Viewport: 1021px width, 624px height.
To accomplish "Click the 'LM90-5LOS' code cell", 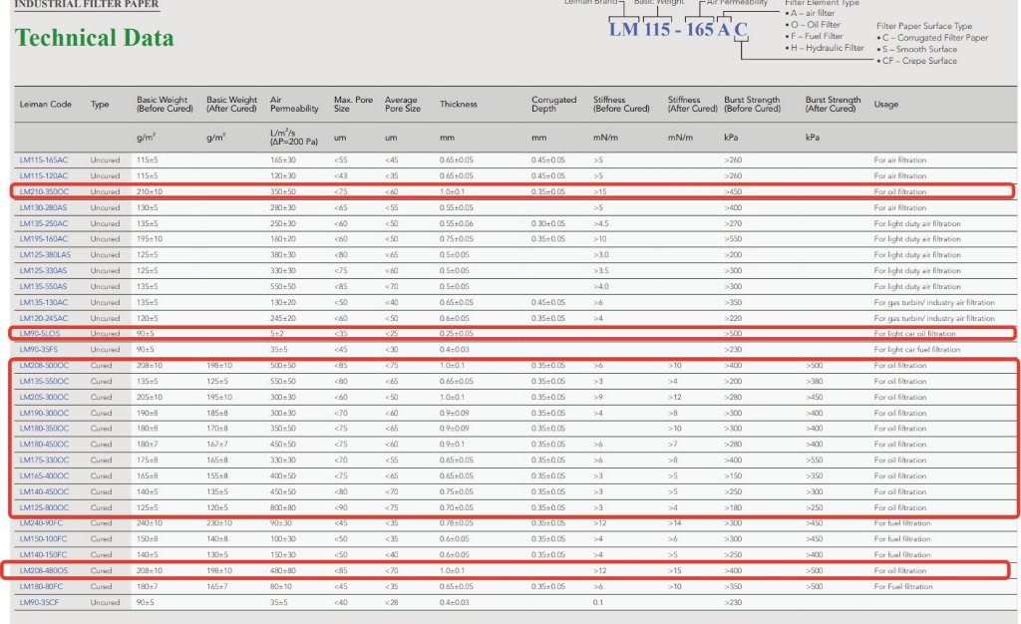I will pyautogui.click(x=40, y=334).
